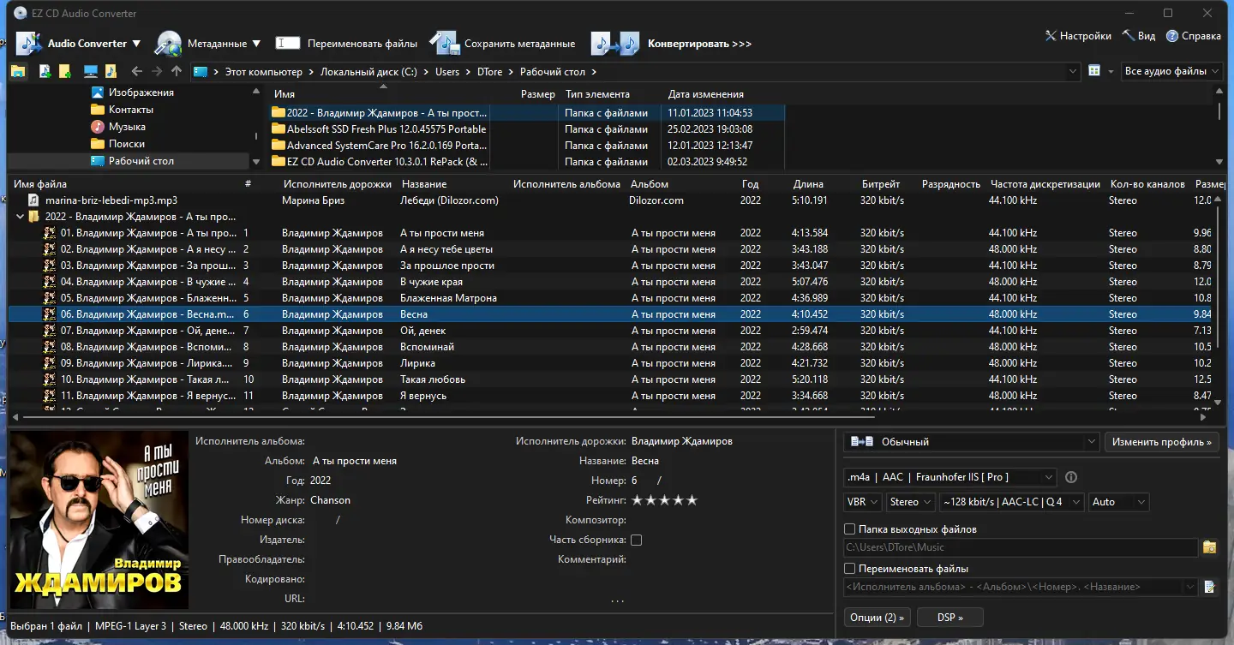Set rating using the fifth star

click(x=692, y=500)
